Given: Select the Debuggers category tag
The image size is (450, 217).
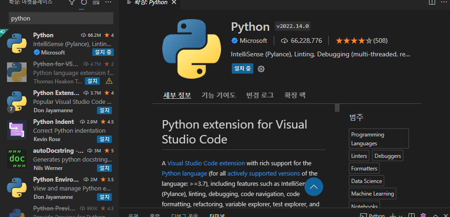Looking at the screenshot, I should (388, 156).
